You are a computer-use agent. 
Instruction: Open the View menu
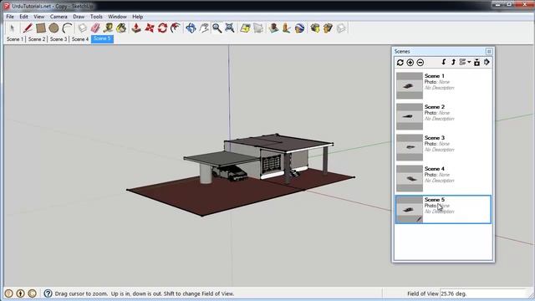point(39,17)
